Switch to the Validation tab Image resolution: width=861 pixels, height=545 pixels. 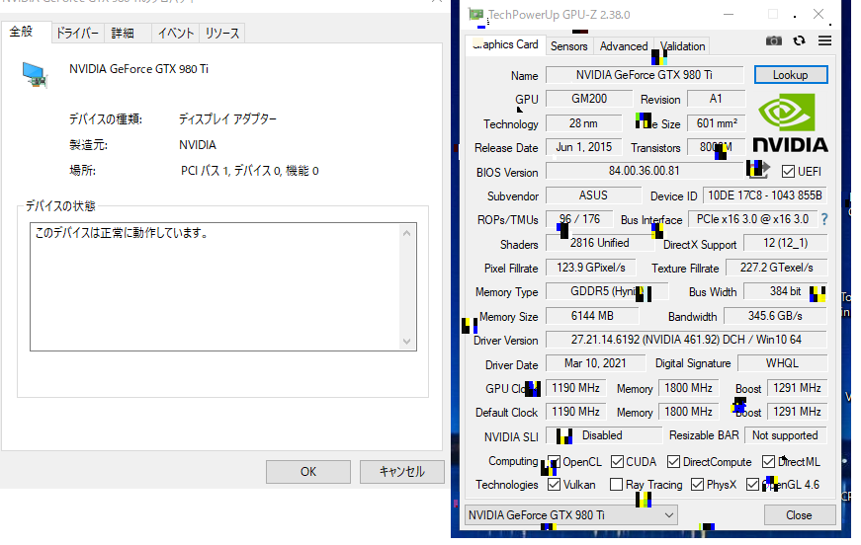tap(682, 46)
